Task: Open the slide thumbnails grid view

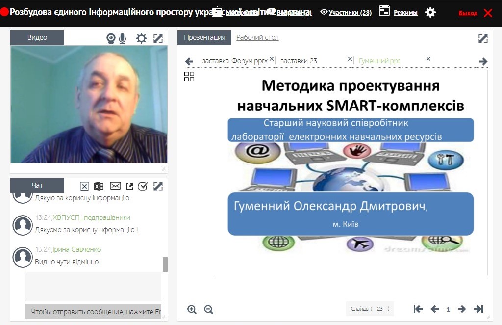Action: [189, 77]
